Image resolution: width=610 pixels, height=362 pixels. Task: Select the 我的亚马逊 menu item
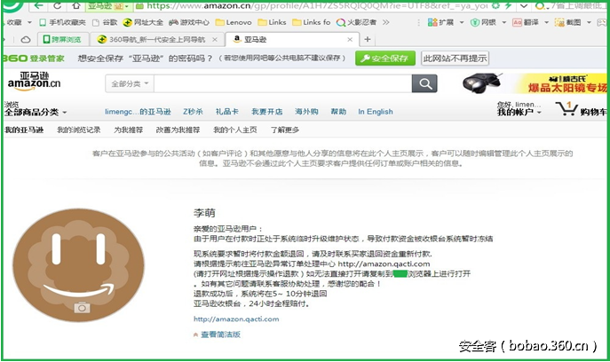pos(24,130)
